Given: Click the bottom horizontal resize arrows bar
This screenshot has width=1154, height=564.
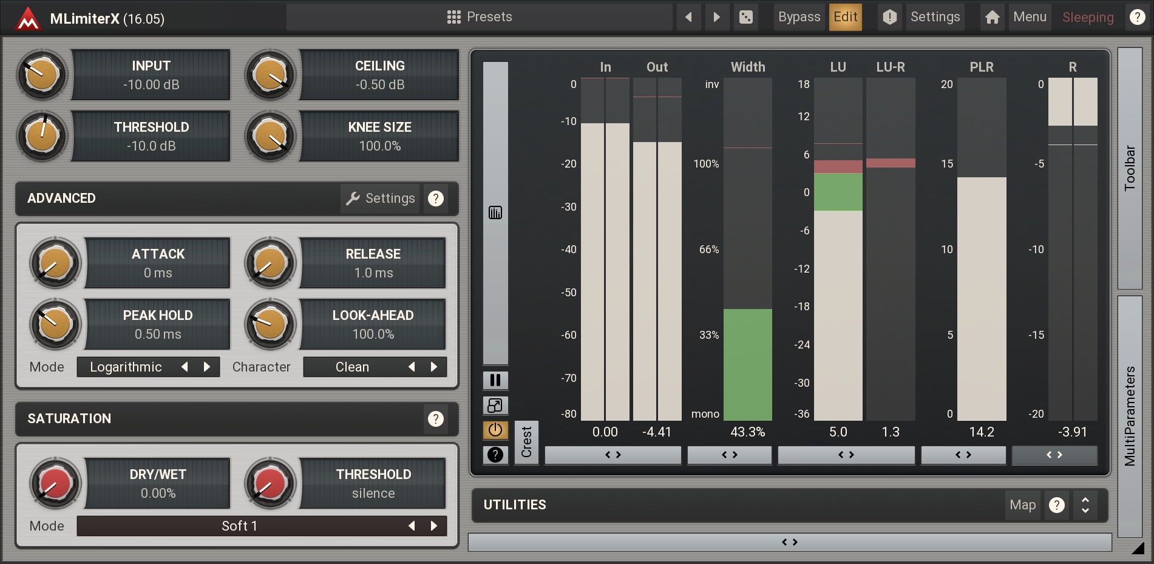Looking at the screenshot, I should (x=790, y=542).
